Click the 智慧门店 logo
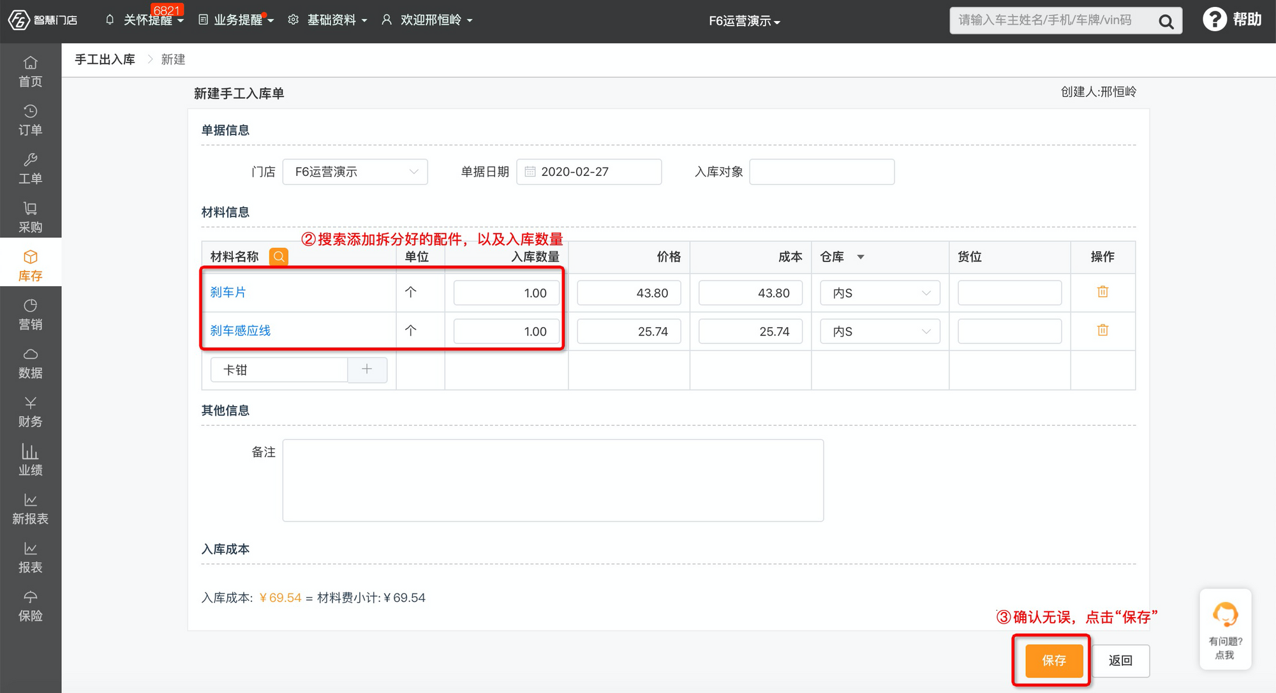The width and height of the screenshot is (1276, 693). pyautogui.click(x=43, y=20)
